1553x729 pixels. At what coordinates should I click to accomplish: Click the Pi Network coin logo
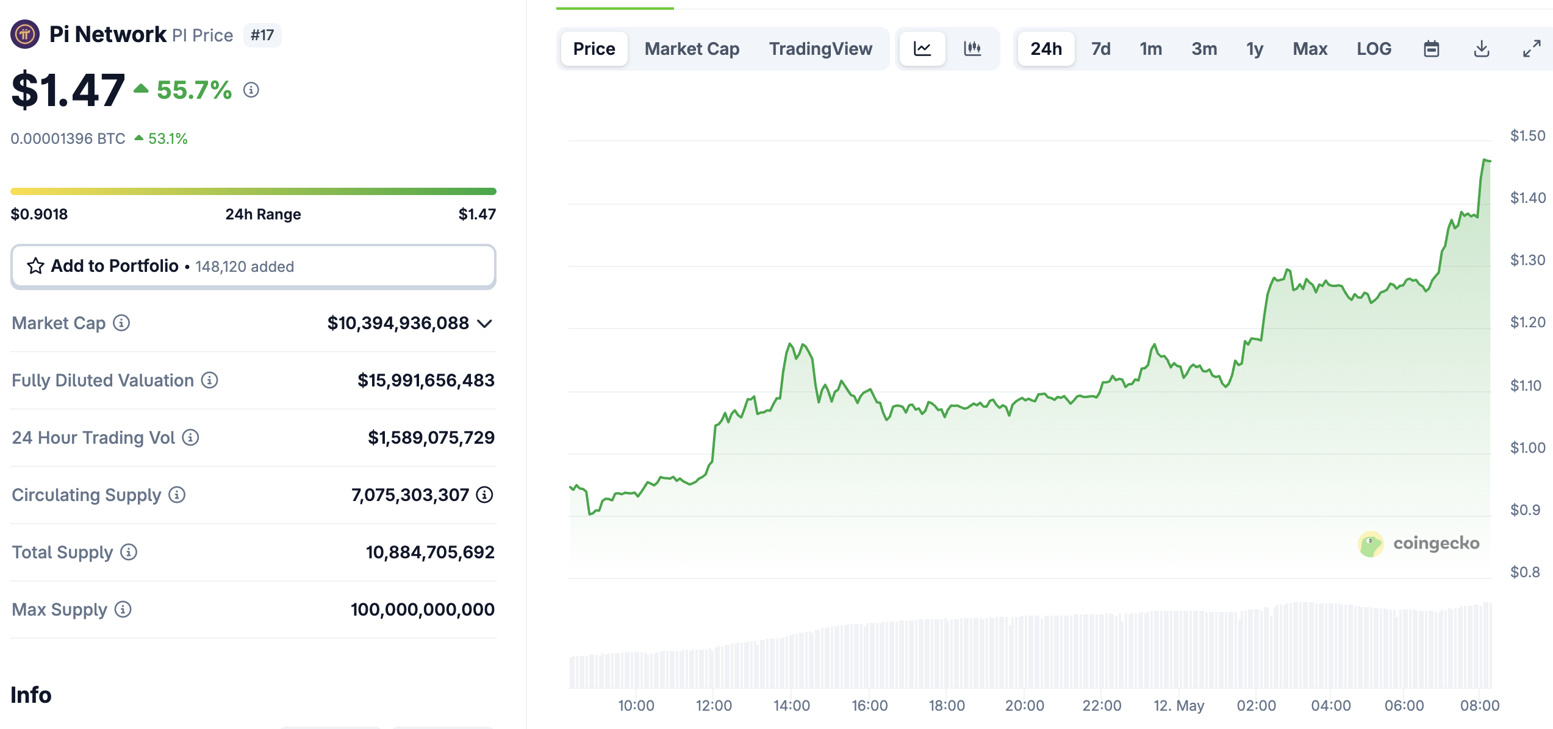click(25, 35)
